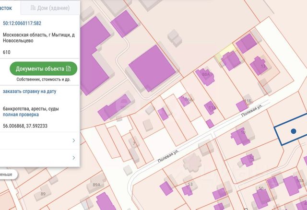The height and width of the screenshot is (210, 307).
Task: Click building labeled 89А
Action: pyautogui.click(x=97, y=185)
